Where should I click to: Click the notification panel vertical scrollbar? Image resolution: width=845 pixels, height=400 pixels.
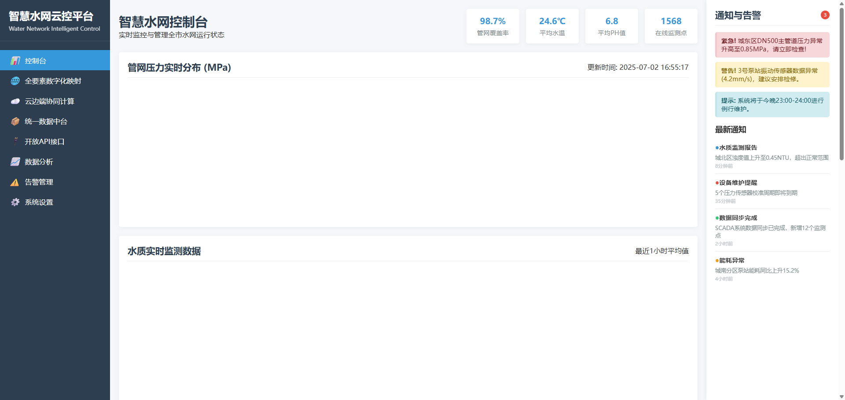[841, 83]
